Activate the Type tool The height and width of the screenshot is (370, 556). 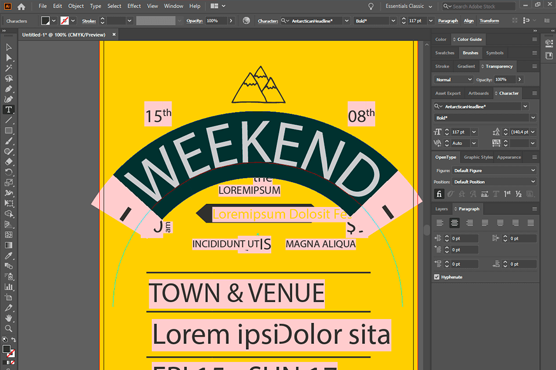(9, 110)
